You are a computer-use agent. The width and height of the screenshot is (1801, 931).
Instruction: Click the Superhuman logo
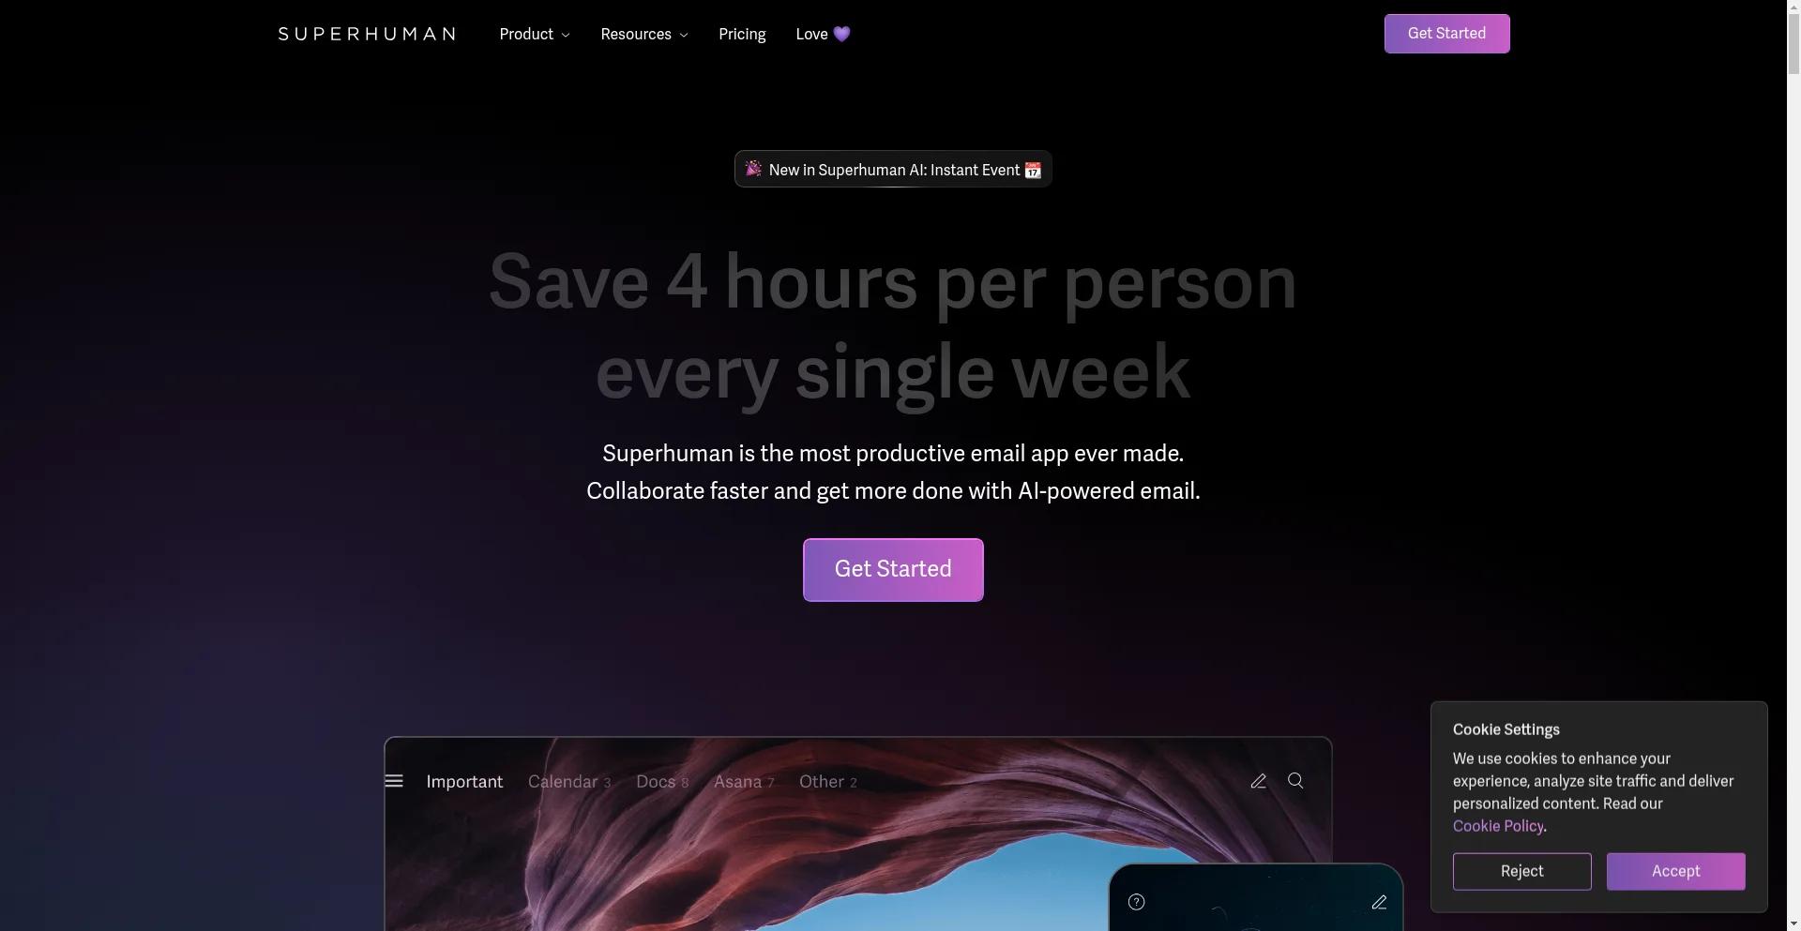(x=367, y=34)
